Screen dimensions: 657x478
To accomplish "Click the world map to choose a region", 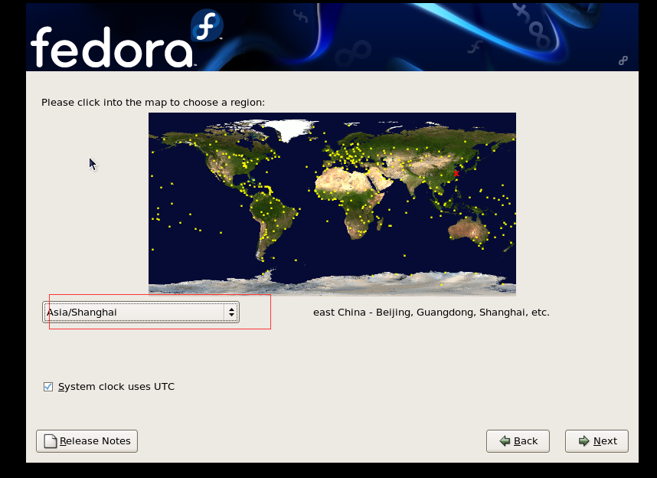I will [332, 204].
